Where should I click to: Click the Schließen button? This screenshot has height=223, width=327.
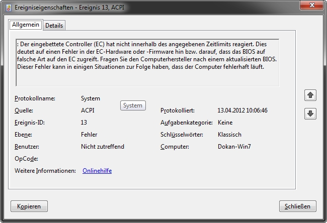tap(297, 206)
